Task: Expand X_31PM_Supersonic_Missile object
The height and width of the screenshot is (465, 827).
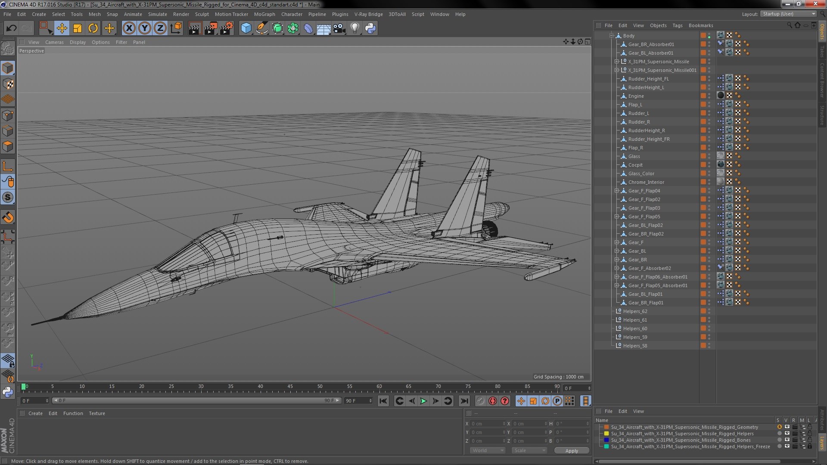Action: click(x=616, y=62)
